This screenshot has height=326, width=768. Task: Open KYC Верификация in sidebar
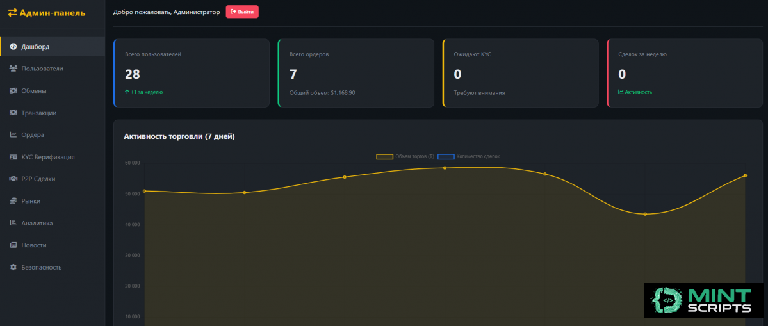point(53,157)
